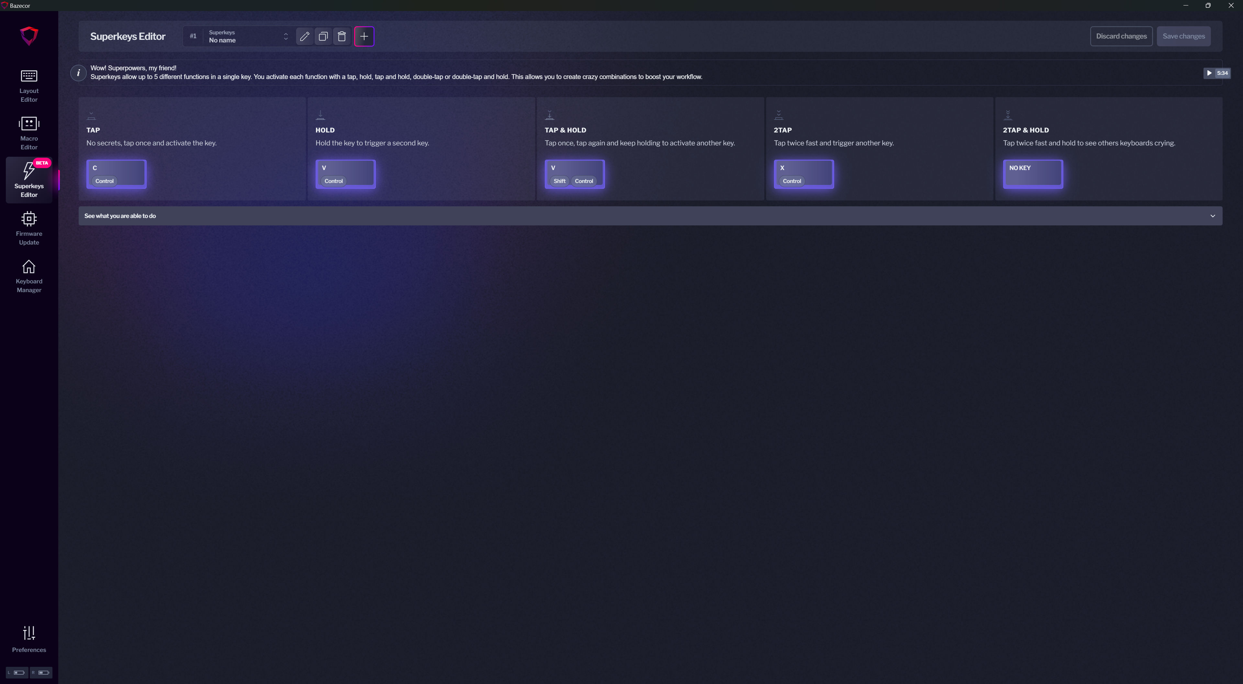Click the 2TAP X Control key
This screenshot has width=1243, height=684.
[x=804, y=173]
